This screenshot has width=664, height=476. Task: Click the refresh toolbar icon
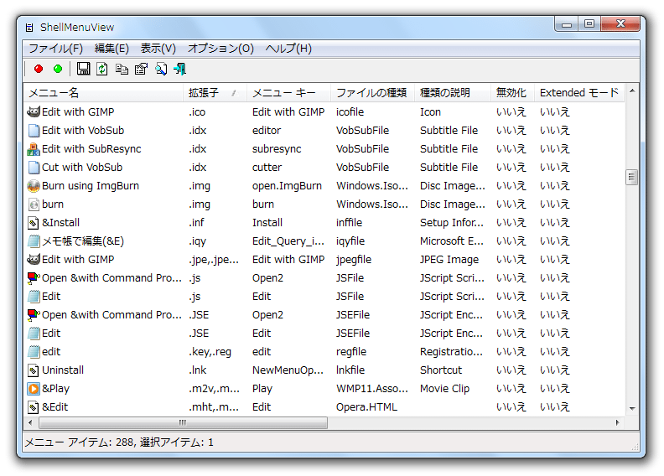pyautogui.click(x=102, y=69)
